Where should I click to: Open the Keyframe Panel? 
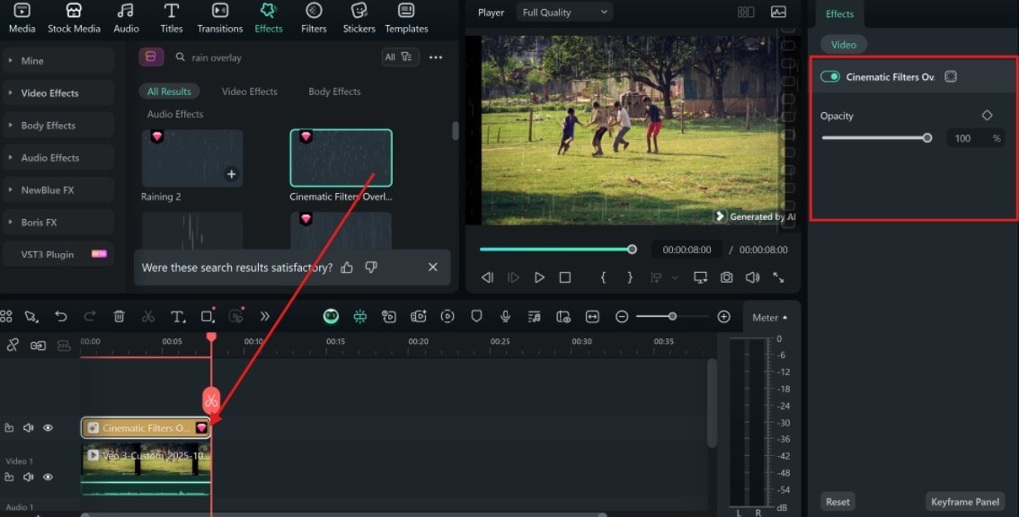click(964, 501)
